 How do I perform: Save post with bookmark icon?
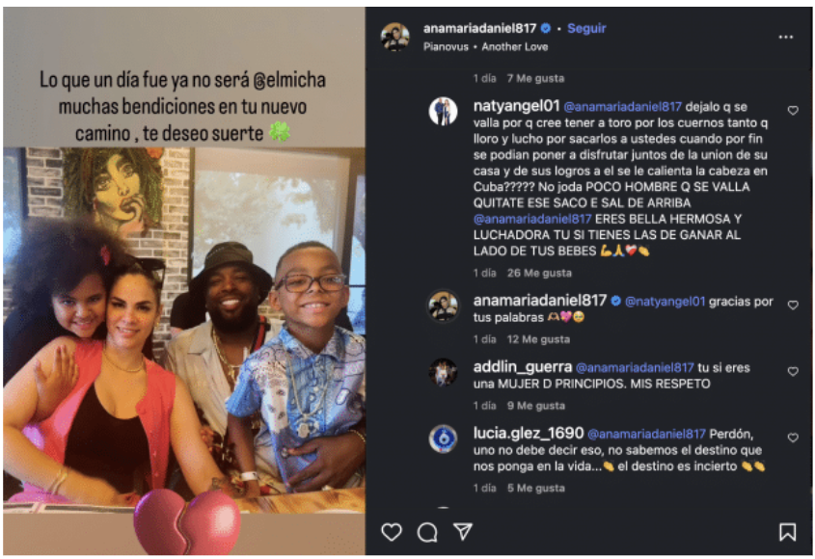787,532
